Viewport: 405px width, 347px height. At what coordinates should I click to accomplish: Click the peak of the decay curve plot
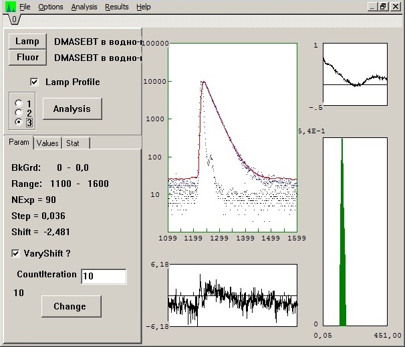(204, 82)
